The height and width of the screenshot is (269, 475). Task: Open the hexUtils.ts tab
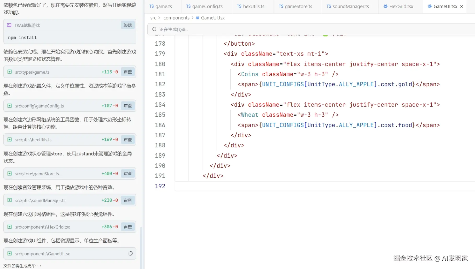point(251,6)
